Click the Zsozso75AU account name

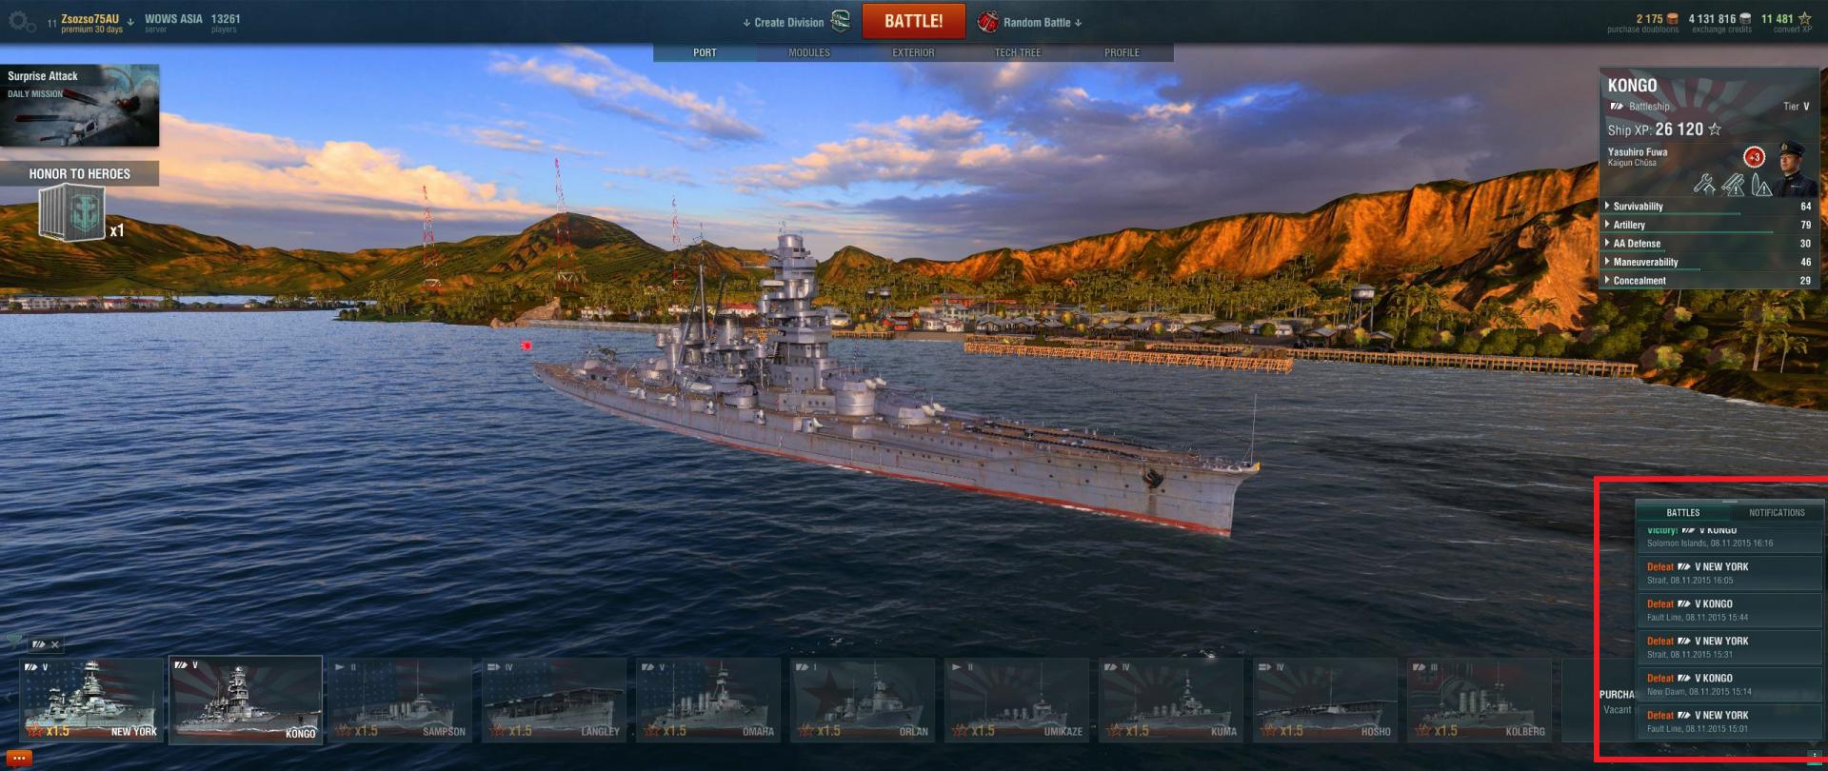89,19
